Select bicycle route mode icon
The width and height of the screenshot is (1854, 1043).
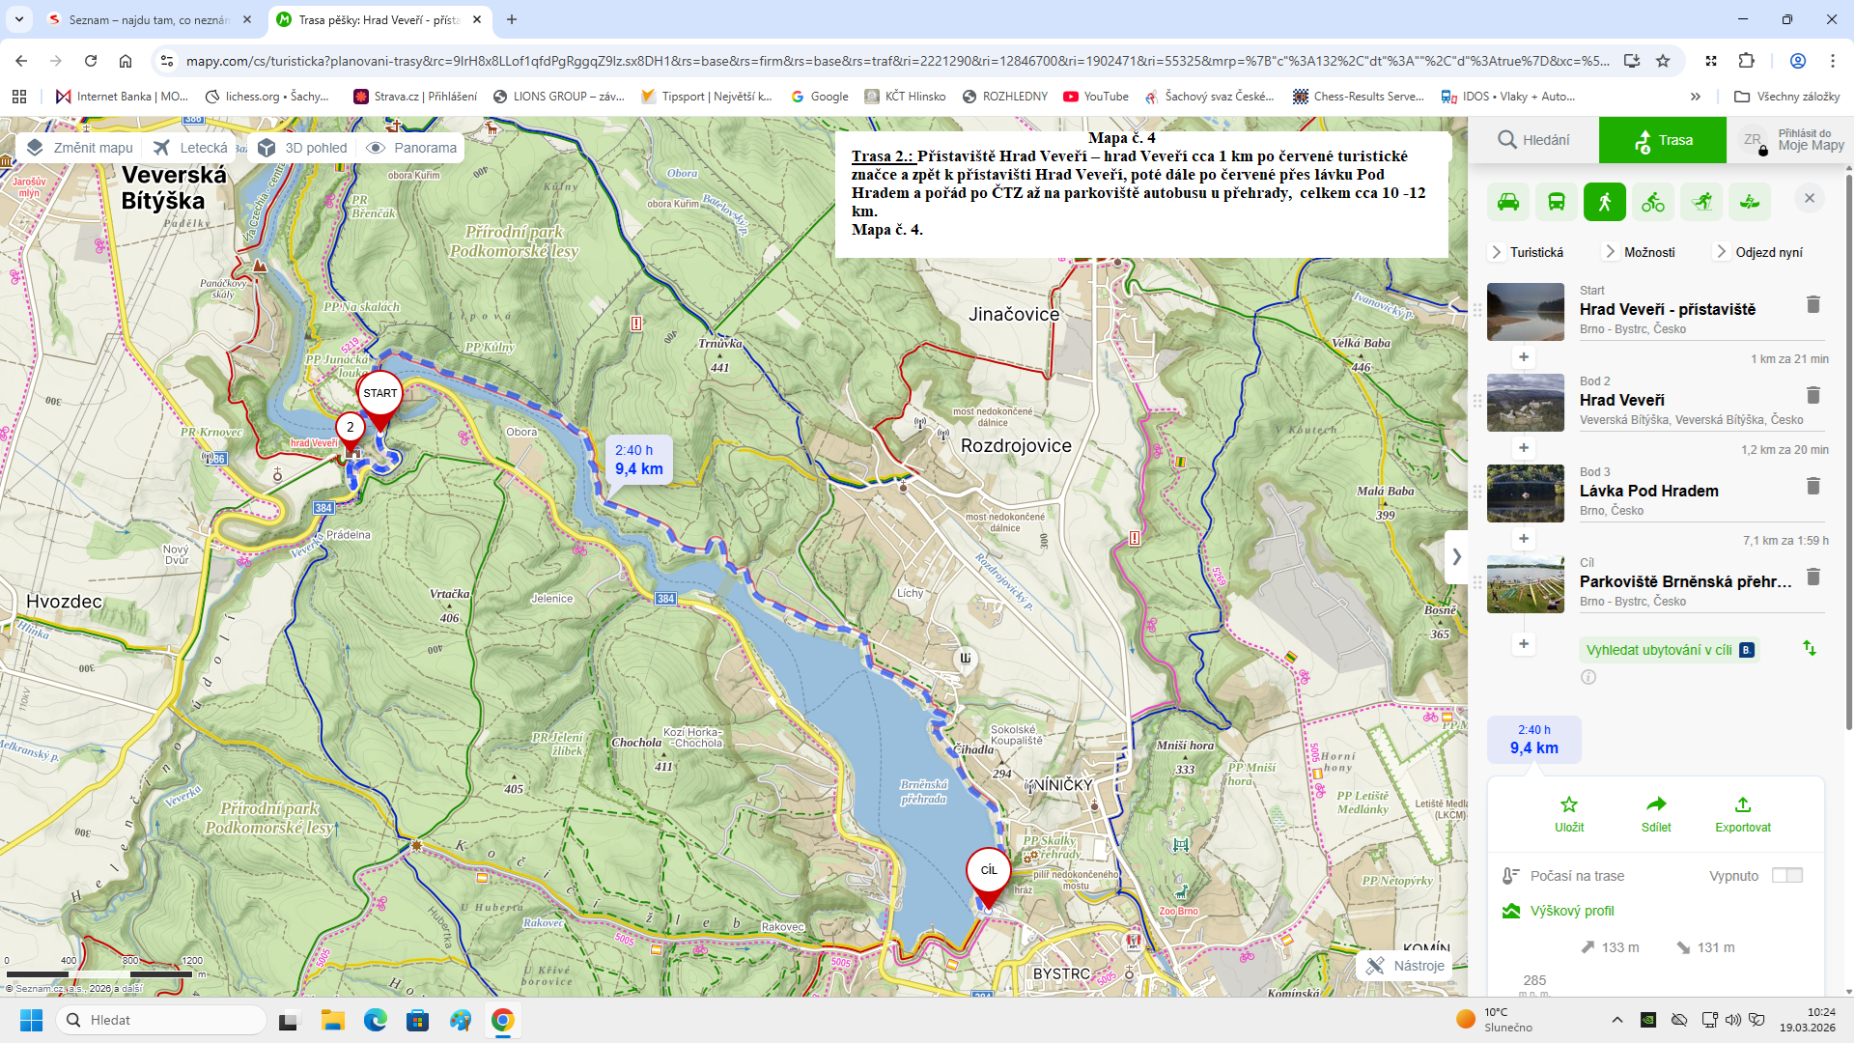pyautogui.click(x=1653, y=202)
